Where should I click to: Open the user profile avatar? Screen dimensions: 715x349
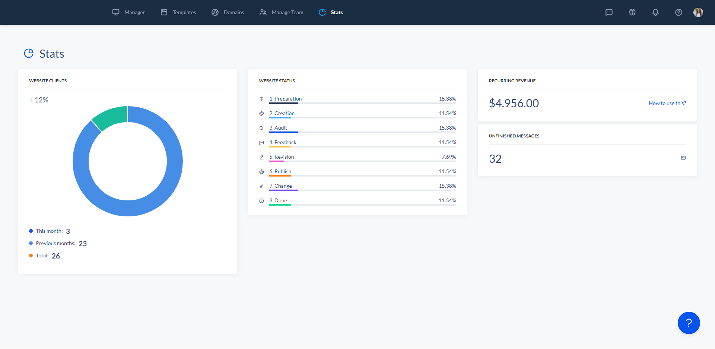(x=698, y=12)
